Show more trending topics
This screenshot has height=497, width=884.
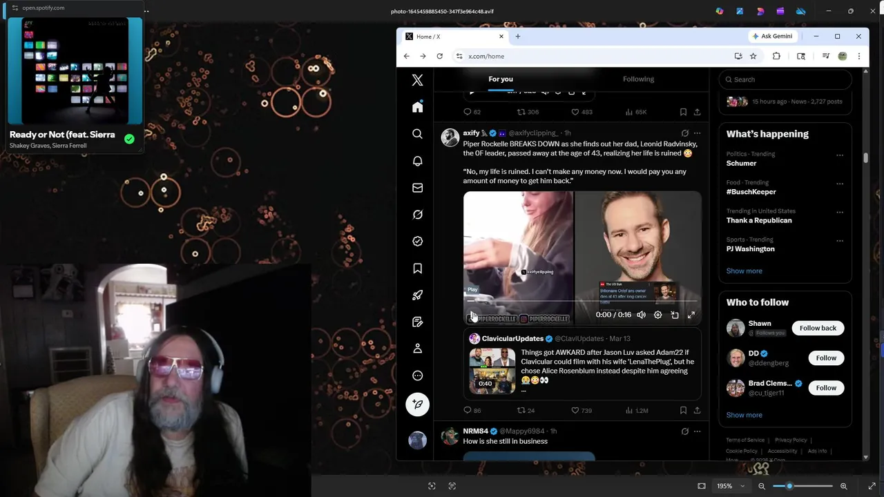[744, 271]
